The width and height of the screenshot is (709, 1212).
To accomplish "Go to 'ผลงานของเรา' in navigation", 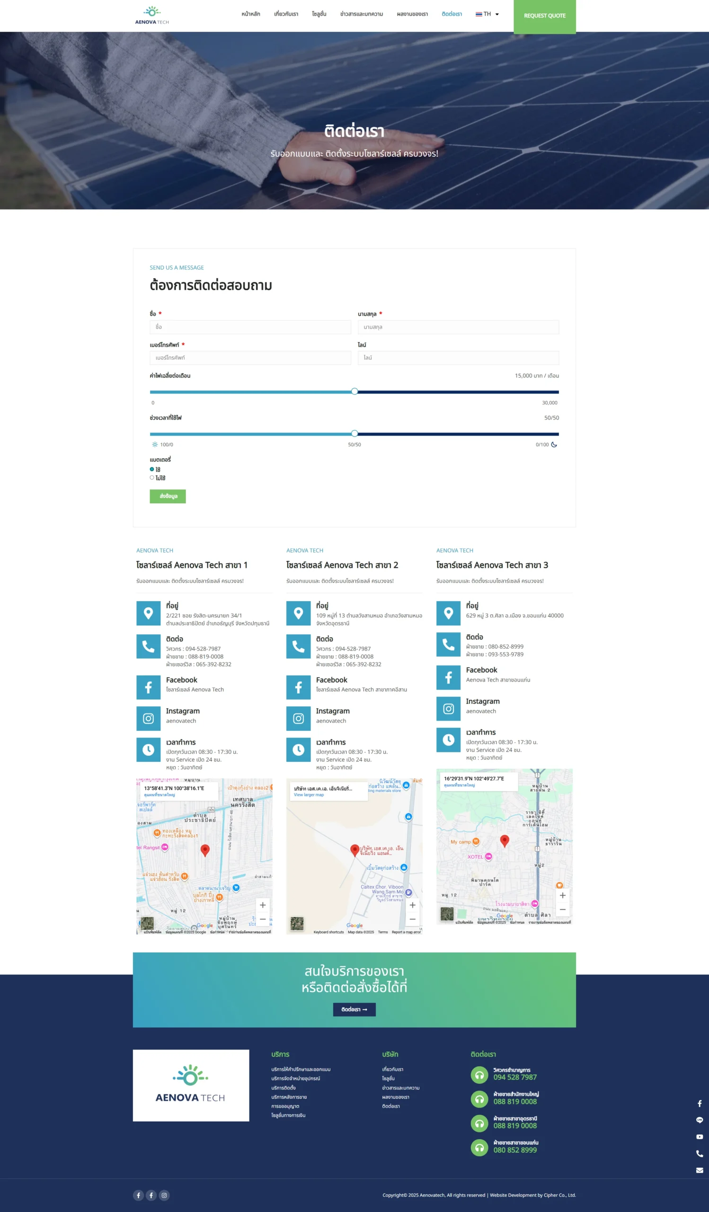I will 412,14.
